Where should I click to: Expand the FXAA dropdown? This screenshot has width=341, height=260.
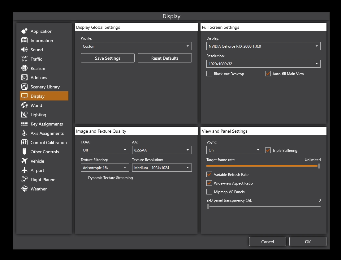tap(105, 150)
